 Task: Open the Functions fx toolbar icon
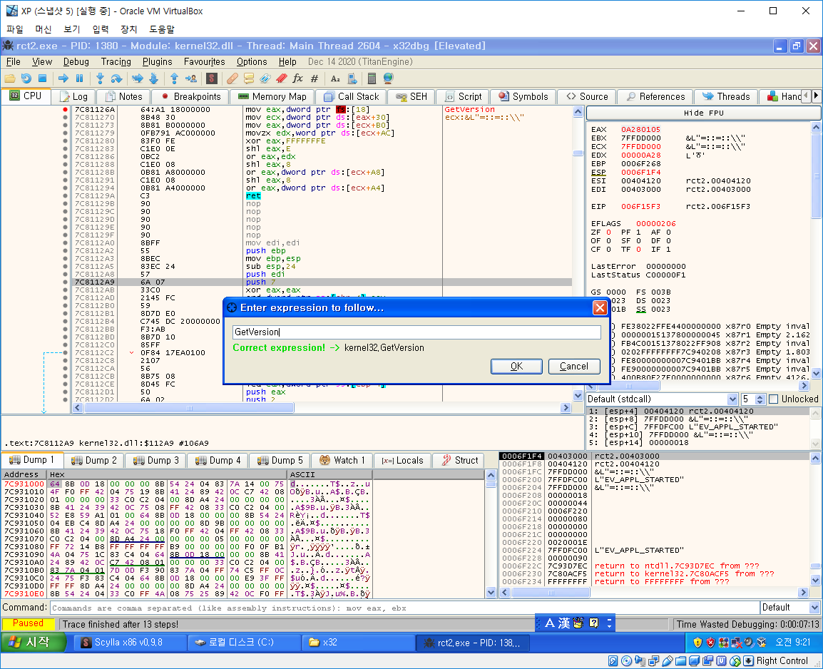click(x=297, y=78)
